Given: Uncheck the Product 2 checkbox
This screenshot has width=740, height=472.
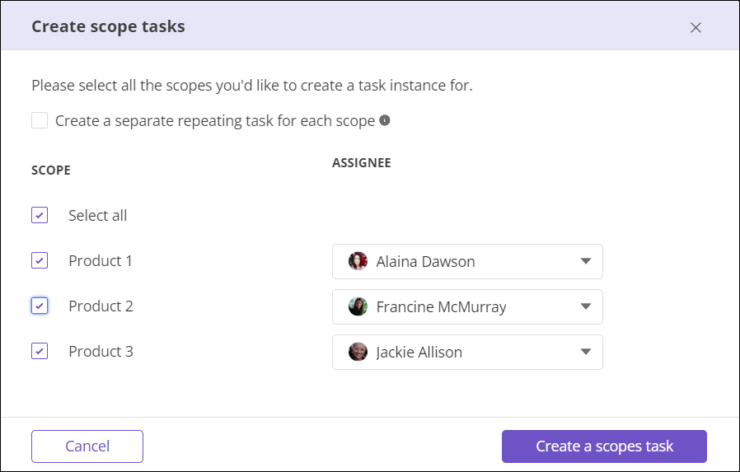Looking at the screenshot, I should tap(40, 306).
